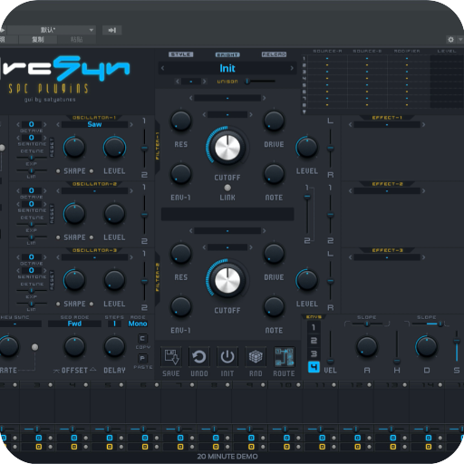Toggle the LINK button between filters

227,188
